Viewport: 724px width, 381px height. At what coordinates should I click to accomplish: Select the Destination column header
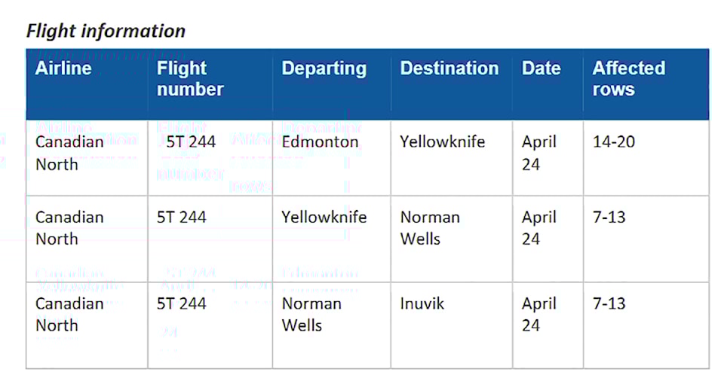pos(449,69)
